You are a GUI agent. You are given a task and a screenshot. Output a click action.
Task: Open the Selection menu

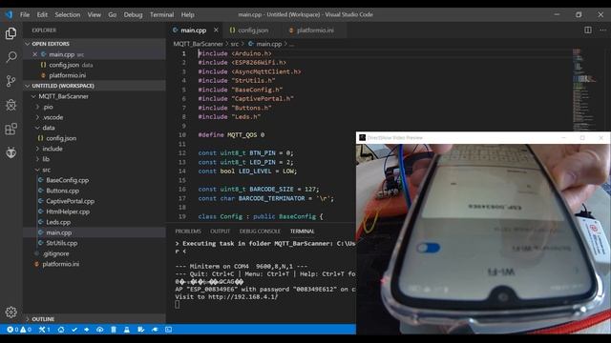pyautogui.click(x=68, y=15)
